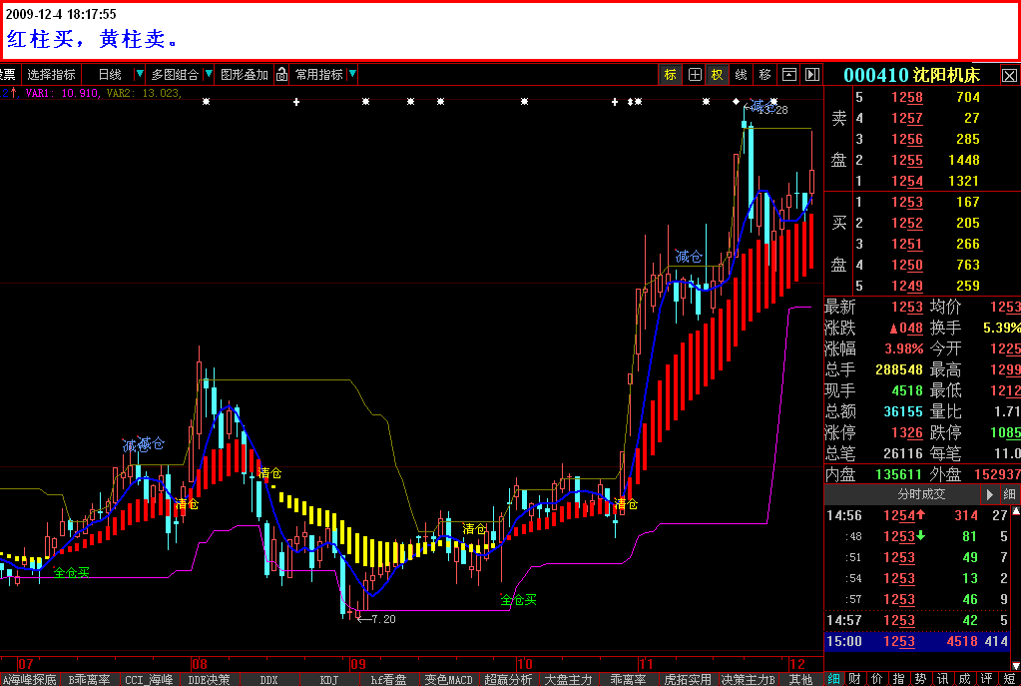Toggle the 权 adjustment button

(717, 75)
